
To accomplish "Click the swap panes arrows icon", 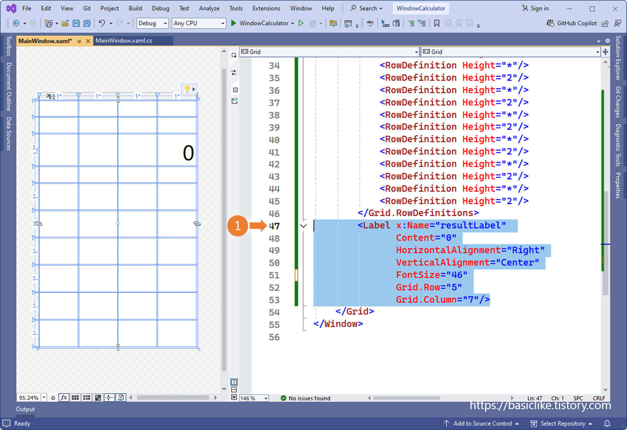I will pyautogui.click(x=234, y=73).
